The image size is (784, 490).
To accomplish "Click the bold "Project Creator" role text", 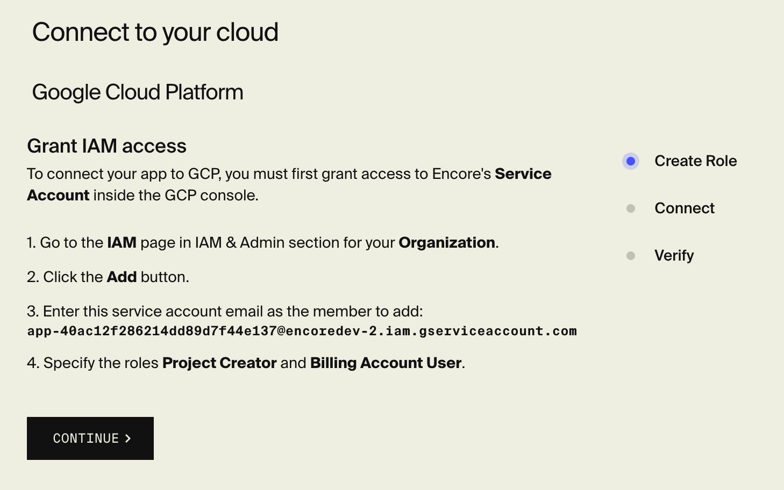I will point(219,363).
